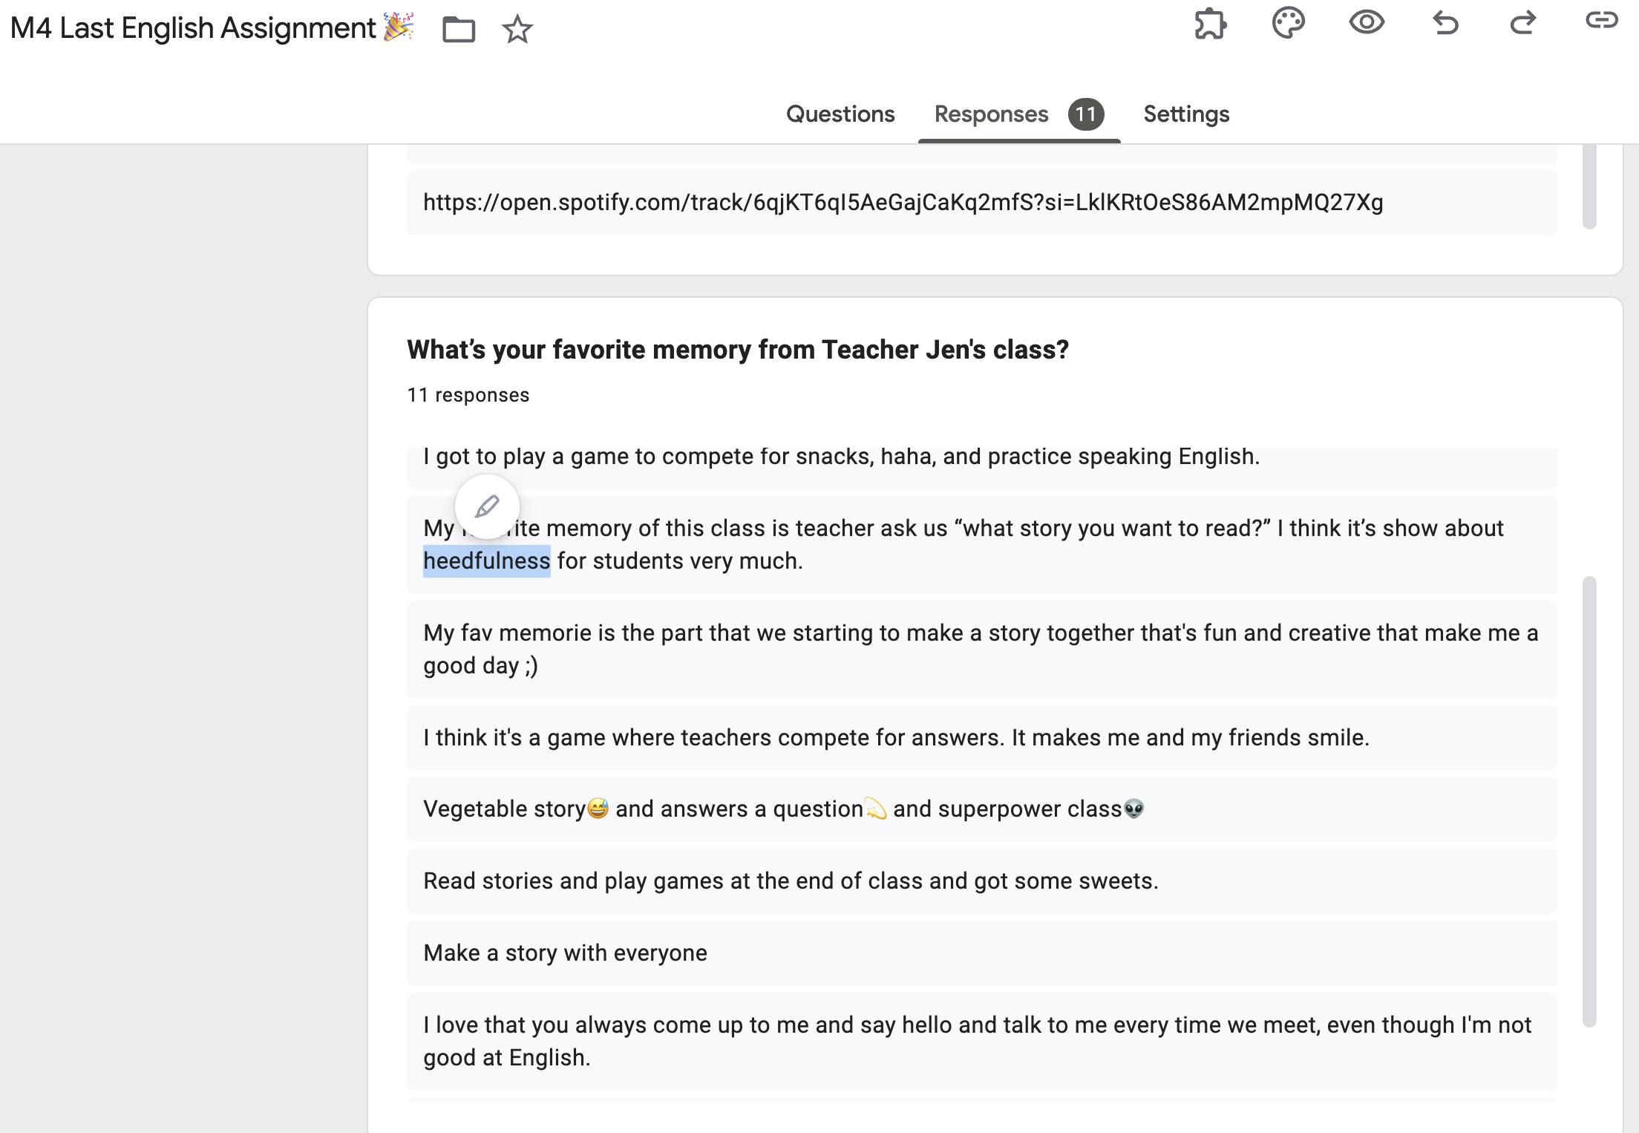Screen dimensions: 1639x1133
Task: Move form to folder icon
Action: pos(458,30)
